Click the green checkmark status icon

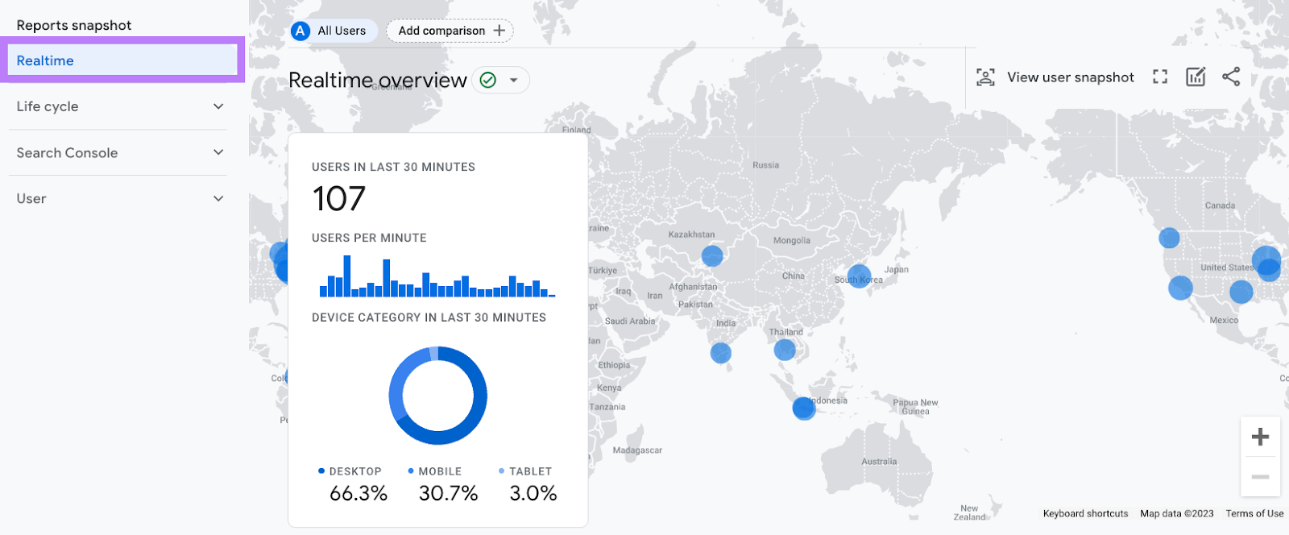tap(488, 81)
